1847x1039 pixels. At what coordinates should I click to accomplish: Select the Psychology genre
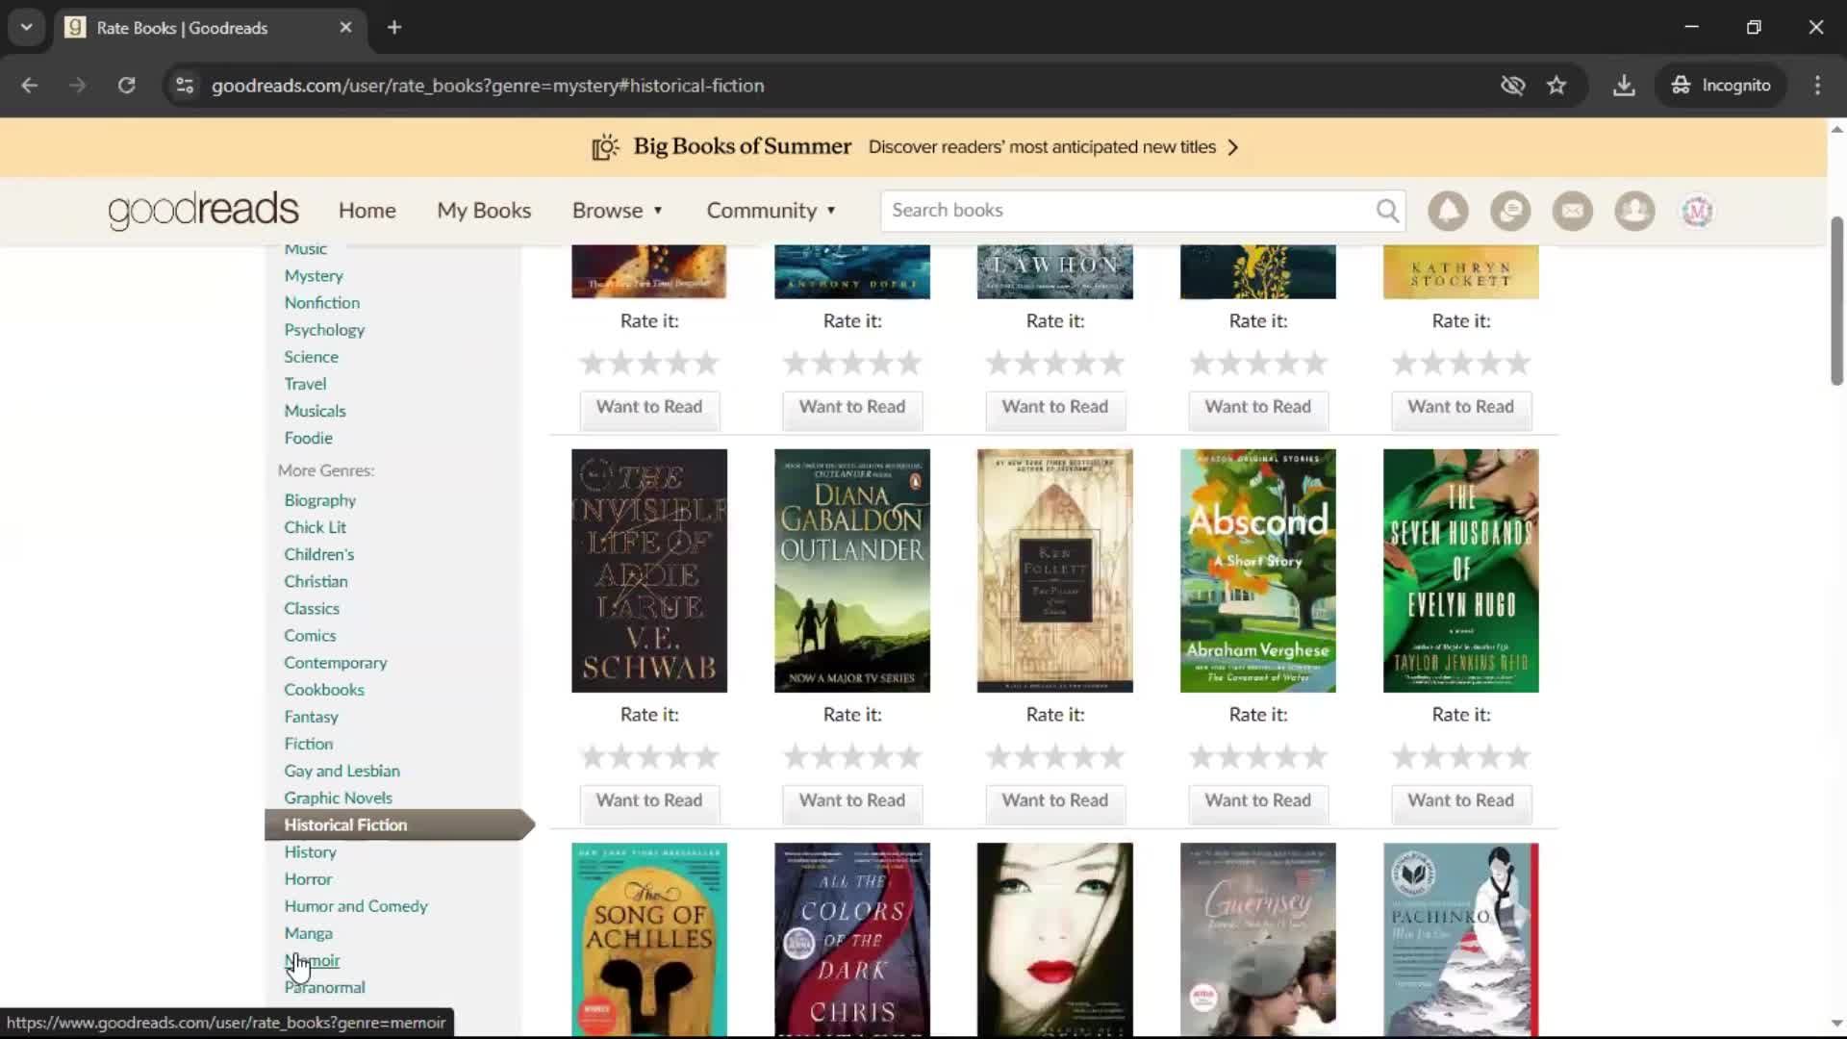point(324,330)
